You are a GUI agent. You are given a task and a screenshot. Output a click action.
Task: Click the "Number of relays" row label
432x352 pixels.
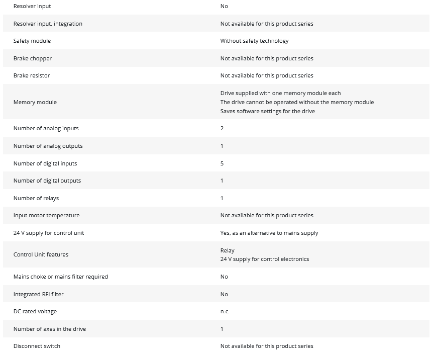(x=36, y=198)
